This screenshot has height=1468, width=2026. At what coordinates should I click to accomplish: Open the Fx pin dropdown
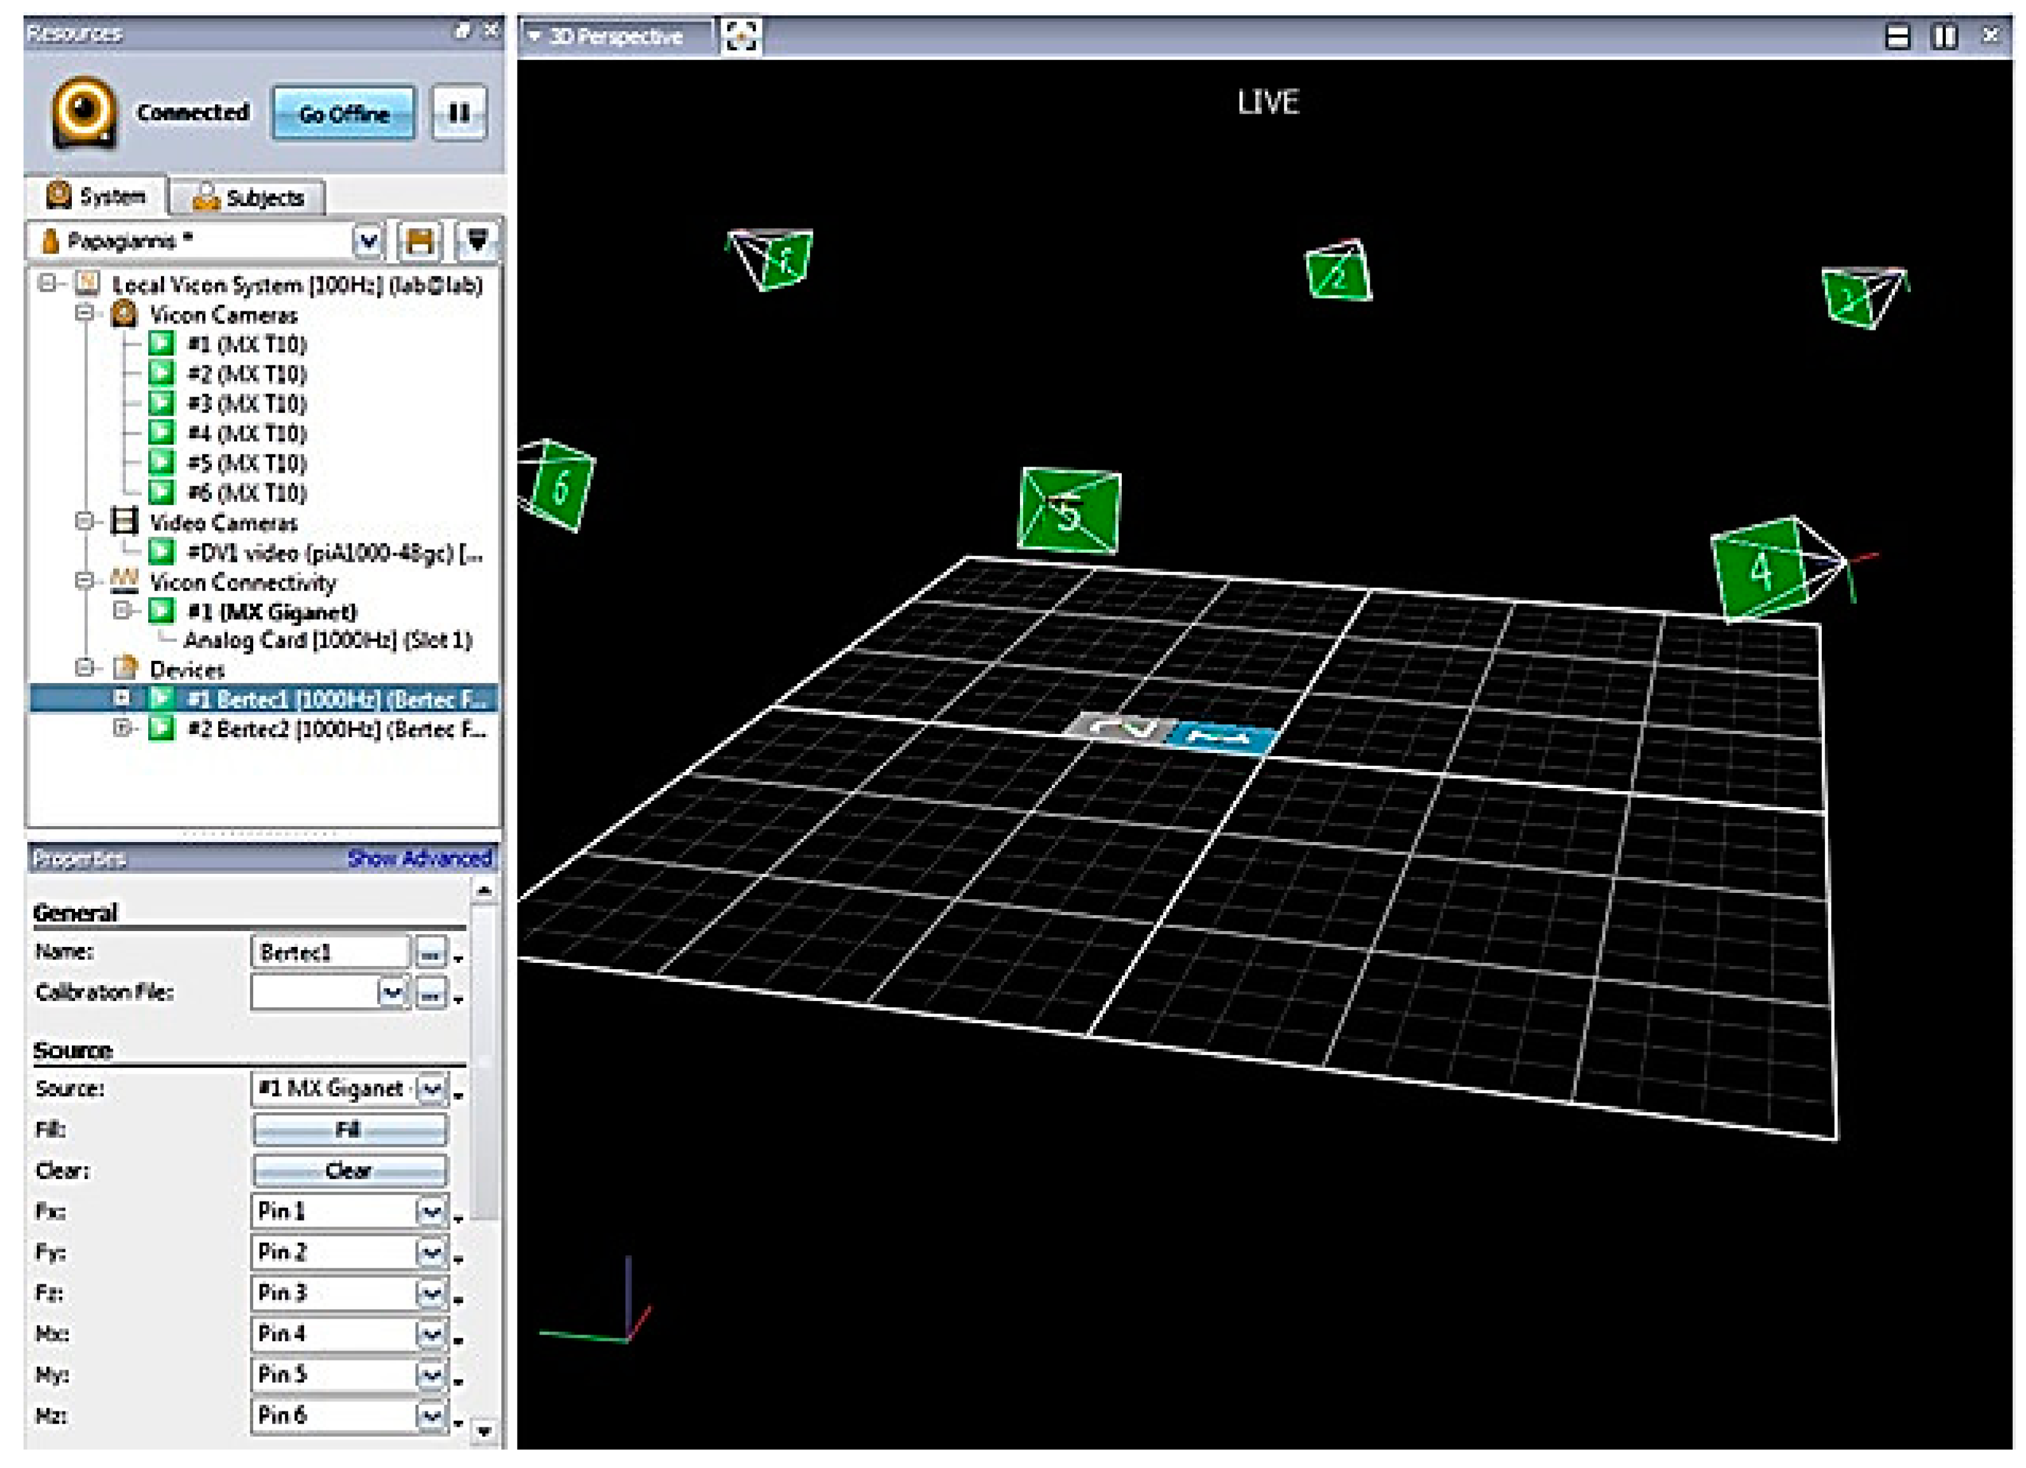431,1212
